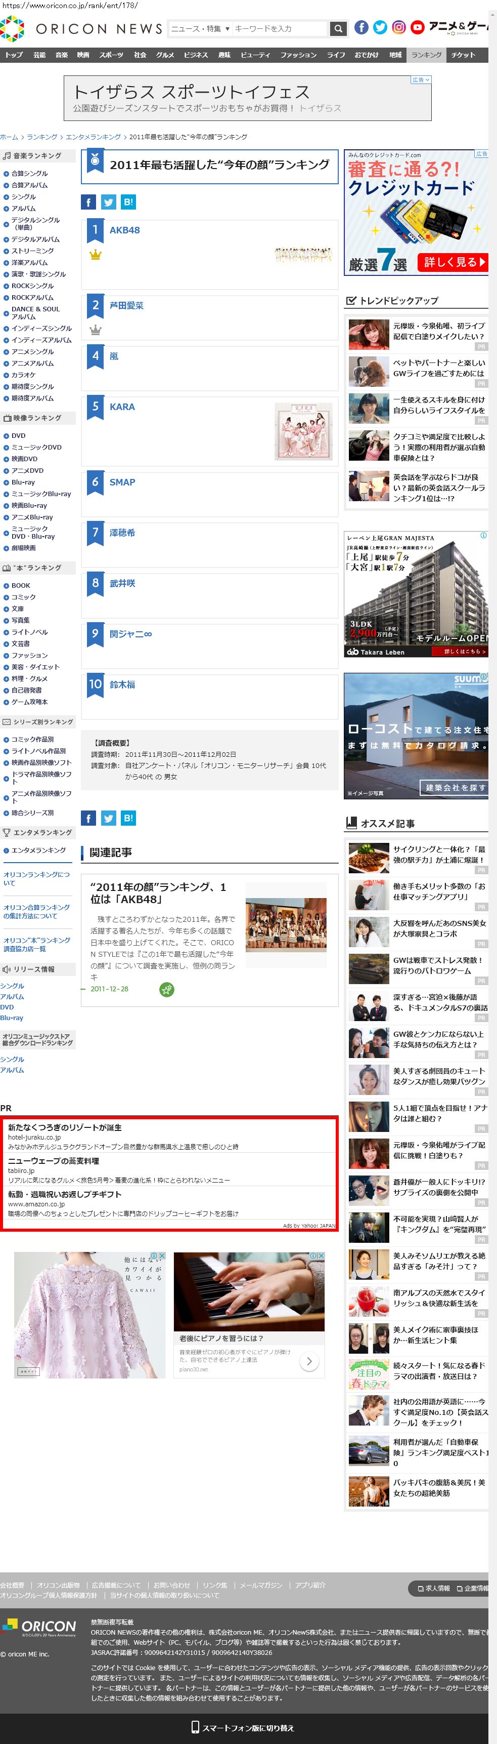The height and width of the screenshot is (1744, 497).
Task: Open the オリコン合算ランキングの集計方法について link
Action: [36, 911]
